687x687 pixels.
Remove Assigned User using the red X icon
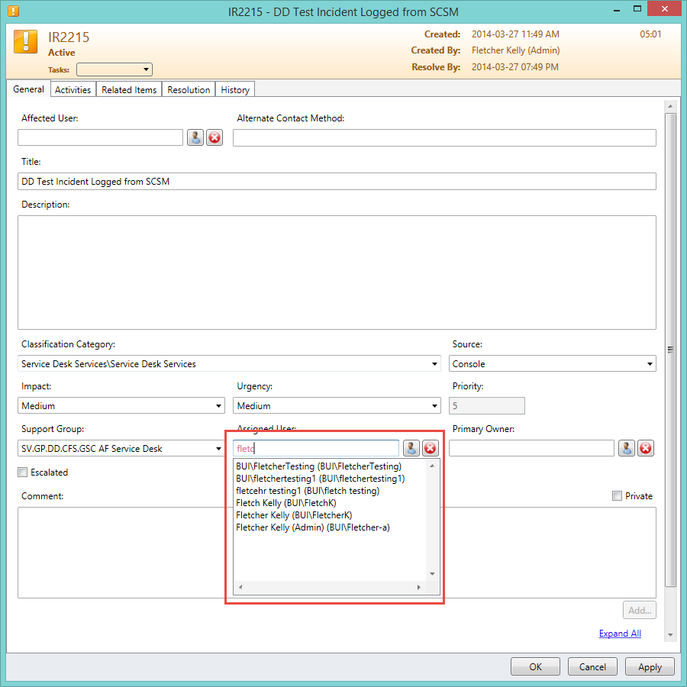click(431, 448)
